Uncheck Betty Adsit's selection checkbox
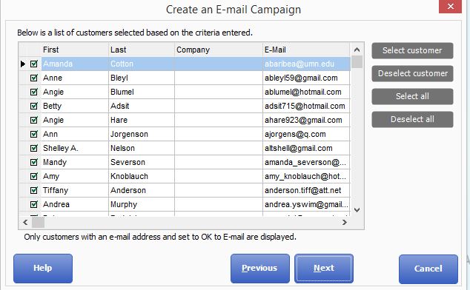 pos(34,106)
